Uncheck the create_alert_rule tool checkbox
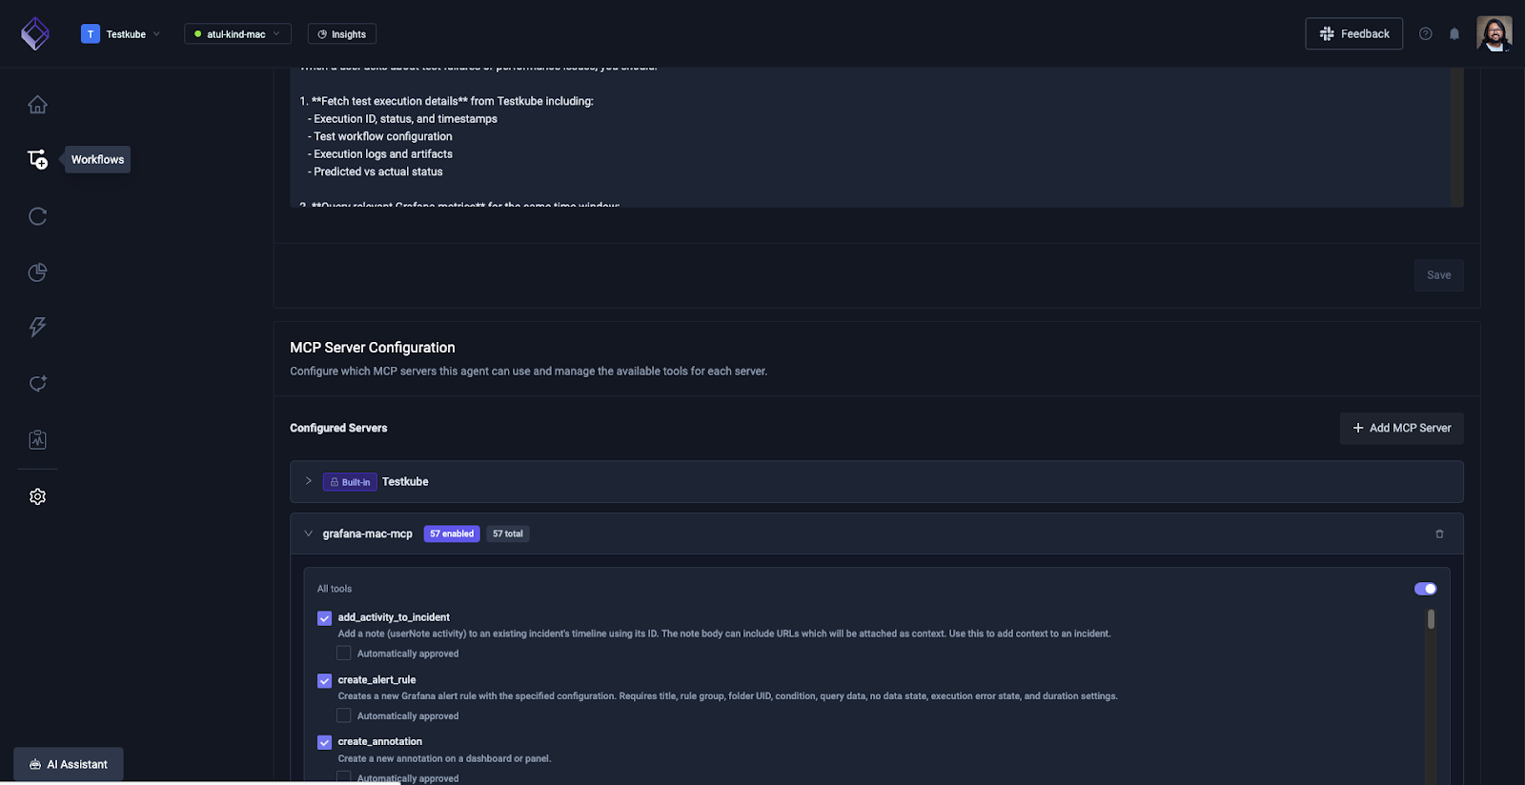 click(324, 680)
